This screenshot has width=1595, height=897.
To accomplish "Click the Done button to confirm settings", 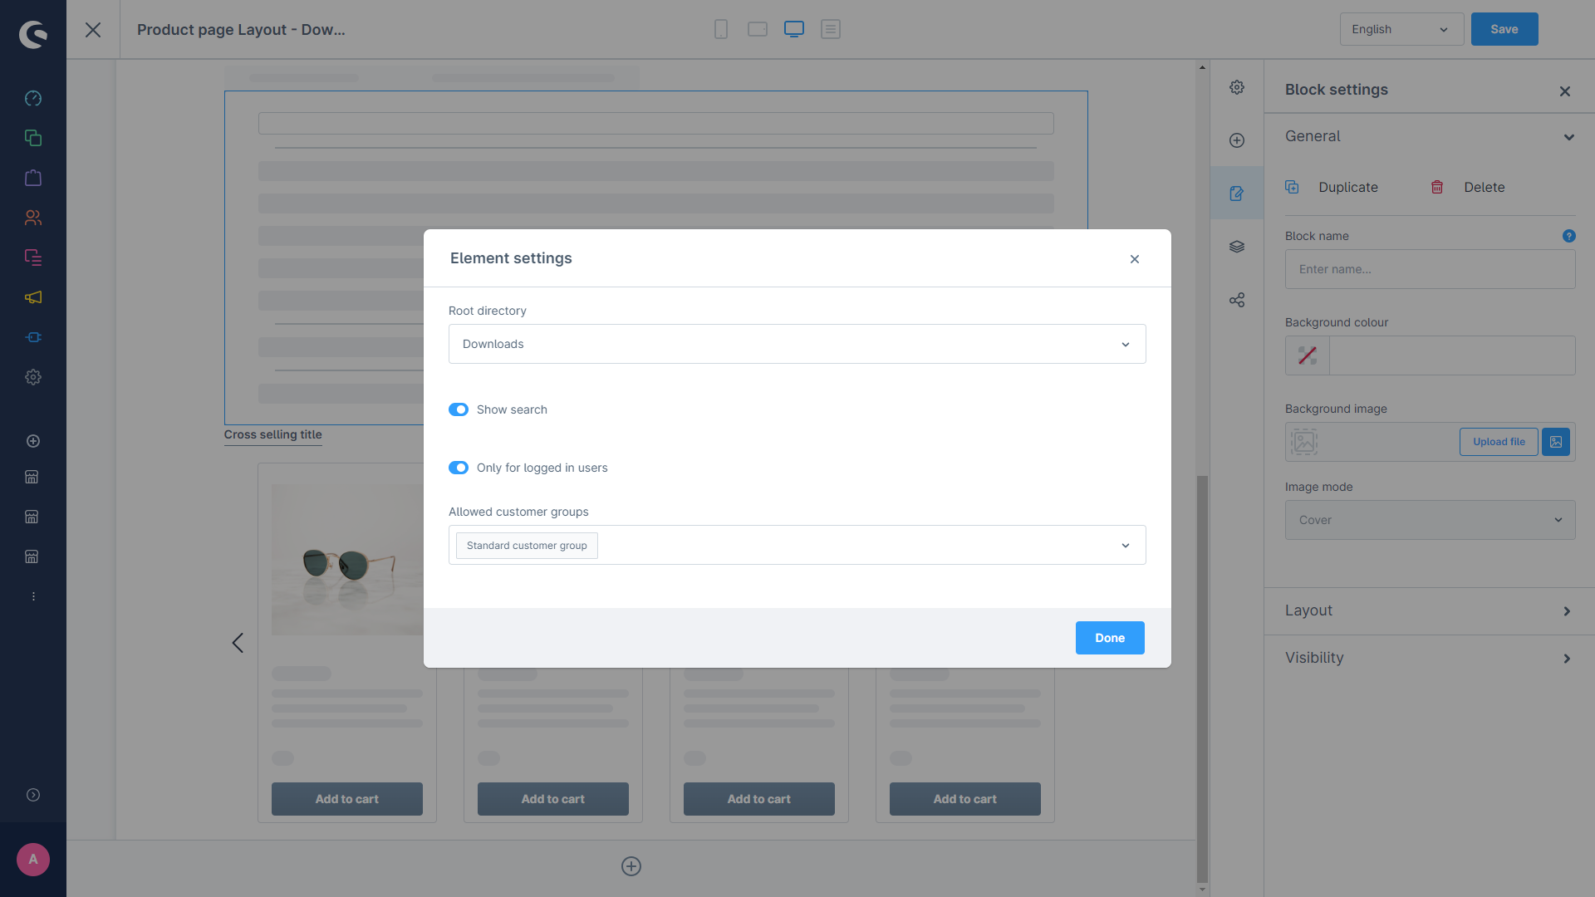I will point(1110,637).
